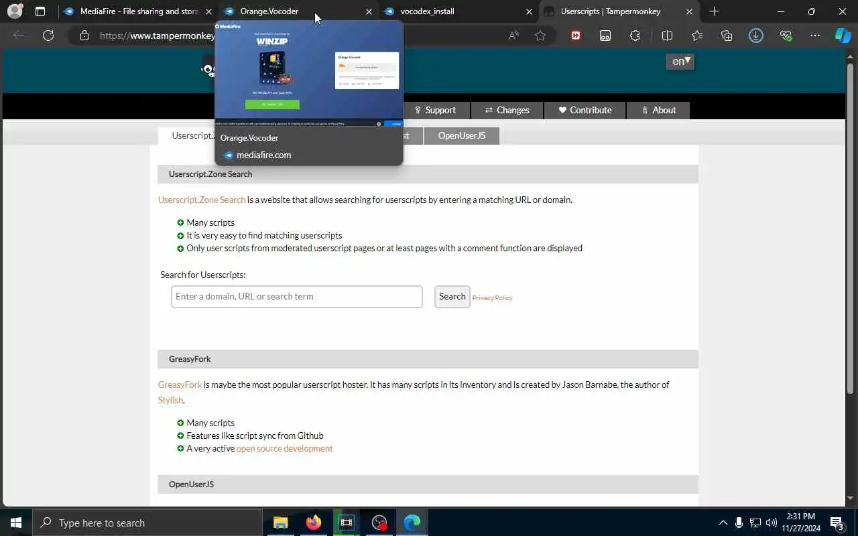Open a new browser tab

pyautogui.click(x=714, y=11)
